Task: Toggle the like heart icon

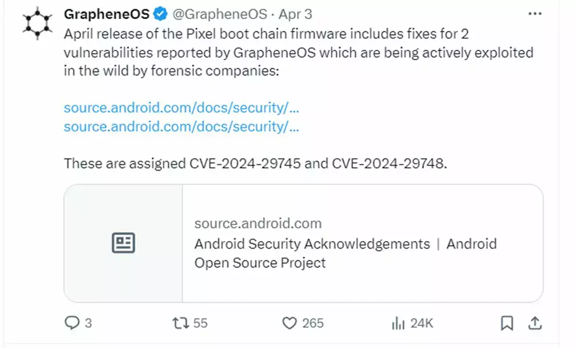Action: (289, 324)
